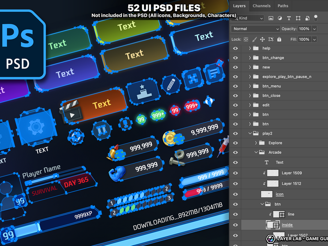Viewport: 328px width, 246px height.
Task: Click the Arcade open folder icon
Action: [262, 152]
